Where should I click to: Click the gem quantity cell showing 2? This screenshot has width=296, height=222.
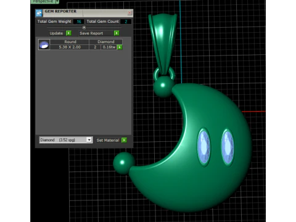coord(95,47)
